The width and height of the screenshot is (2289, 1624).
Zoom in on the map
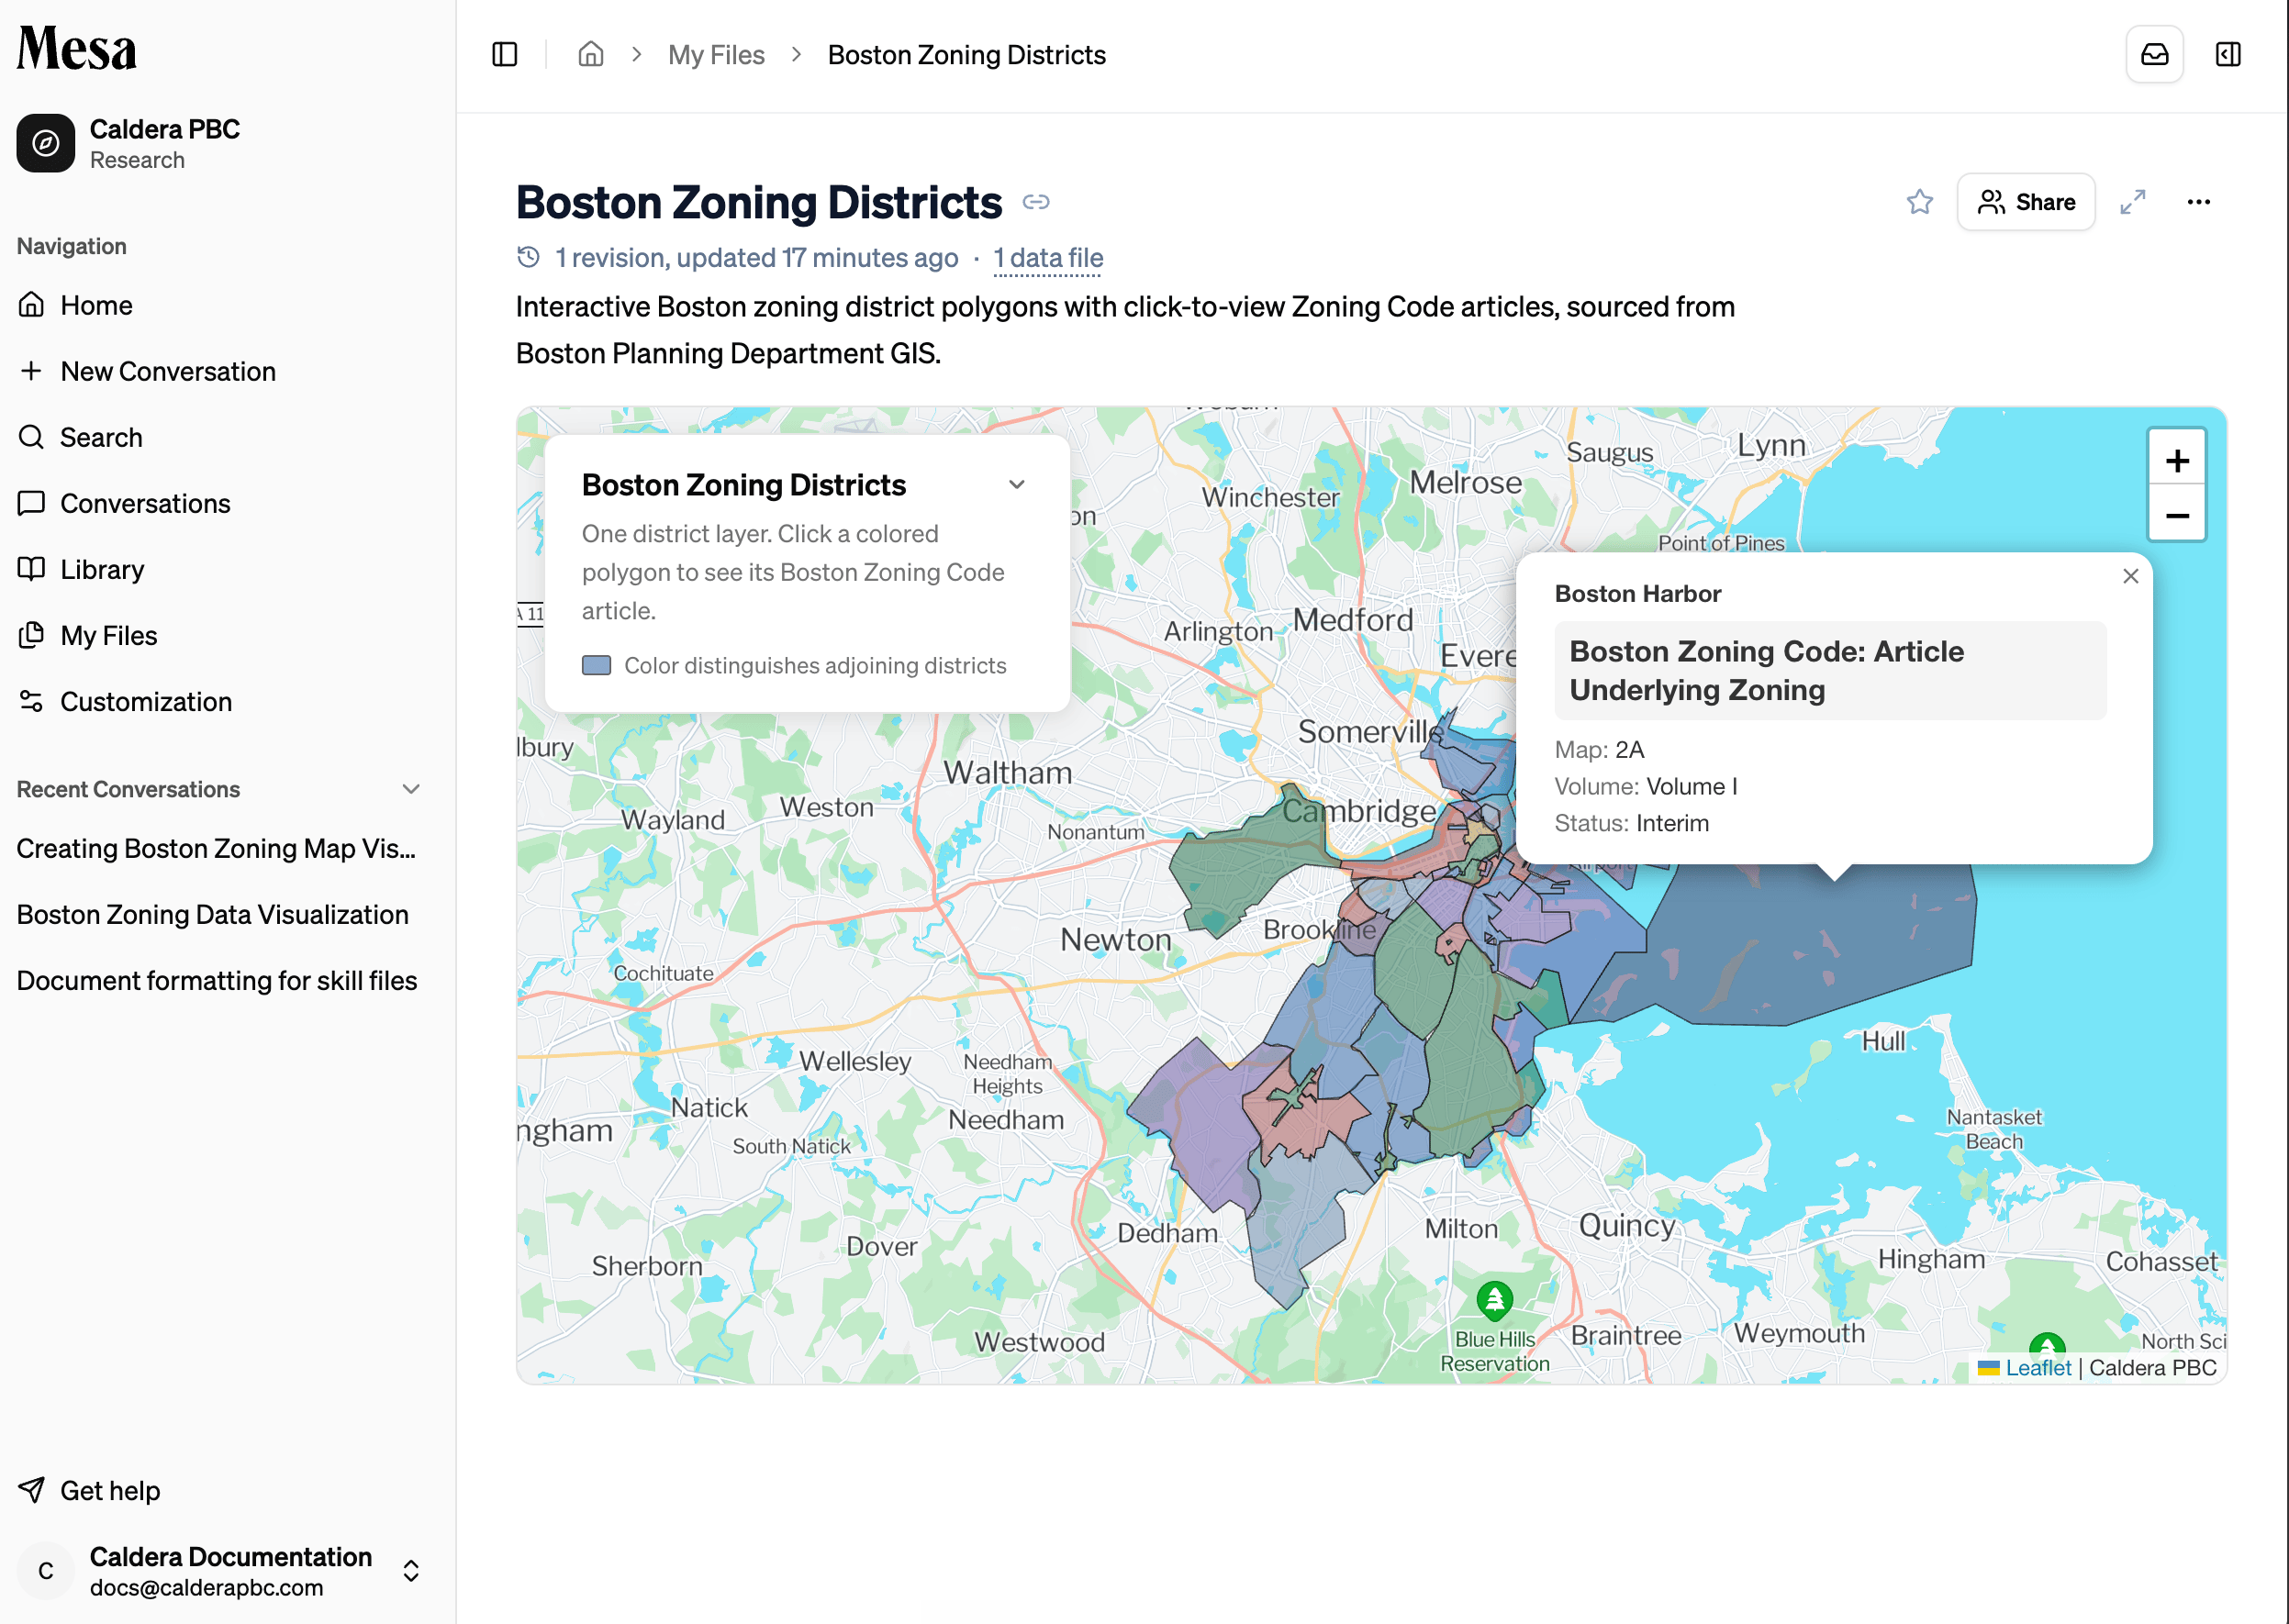2177,460
